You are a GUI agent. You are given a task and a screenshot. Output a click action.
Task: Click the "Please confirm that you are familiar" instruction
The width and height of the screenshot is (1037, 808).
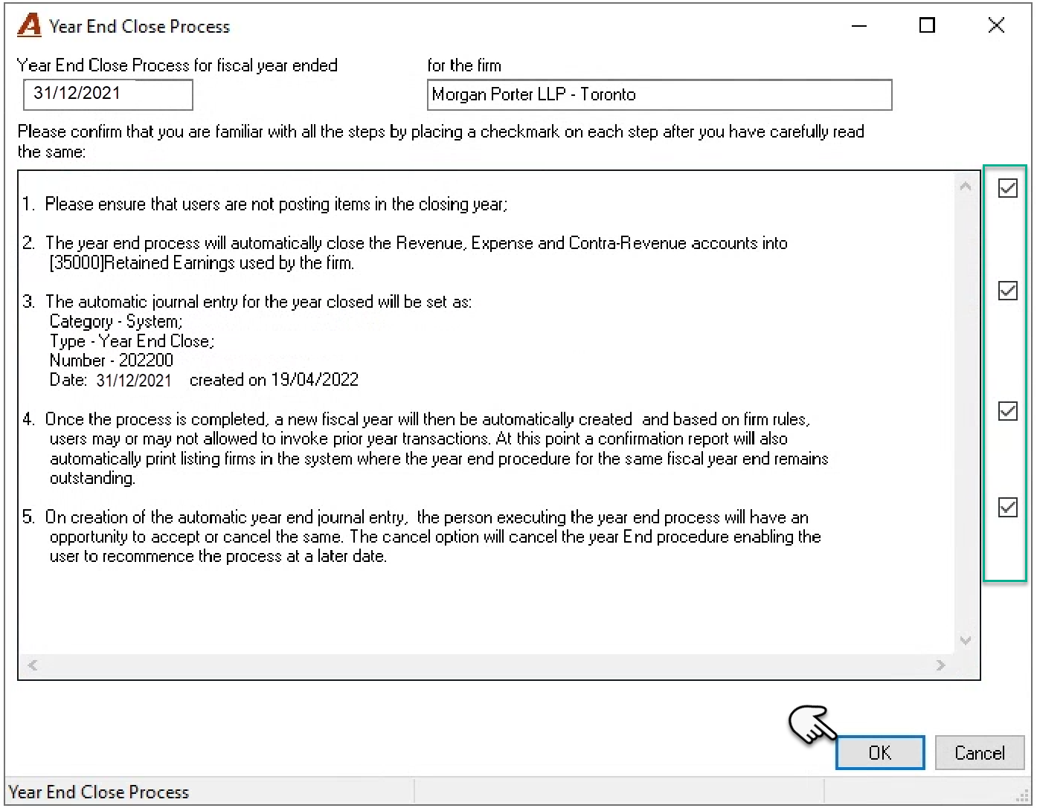pos(441,141)
